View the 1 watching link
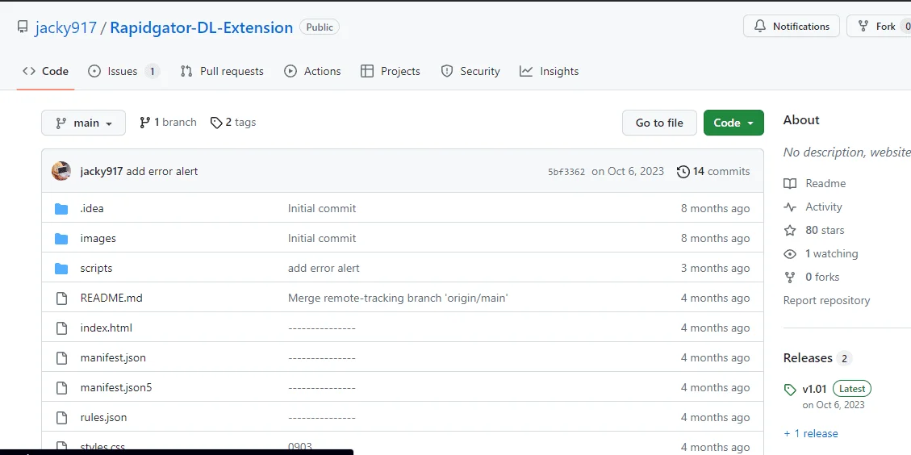Image resolution: width=911 pixels, height=455 pixels. [x=831, y=253]
